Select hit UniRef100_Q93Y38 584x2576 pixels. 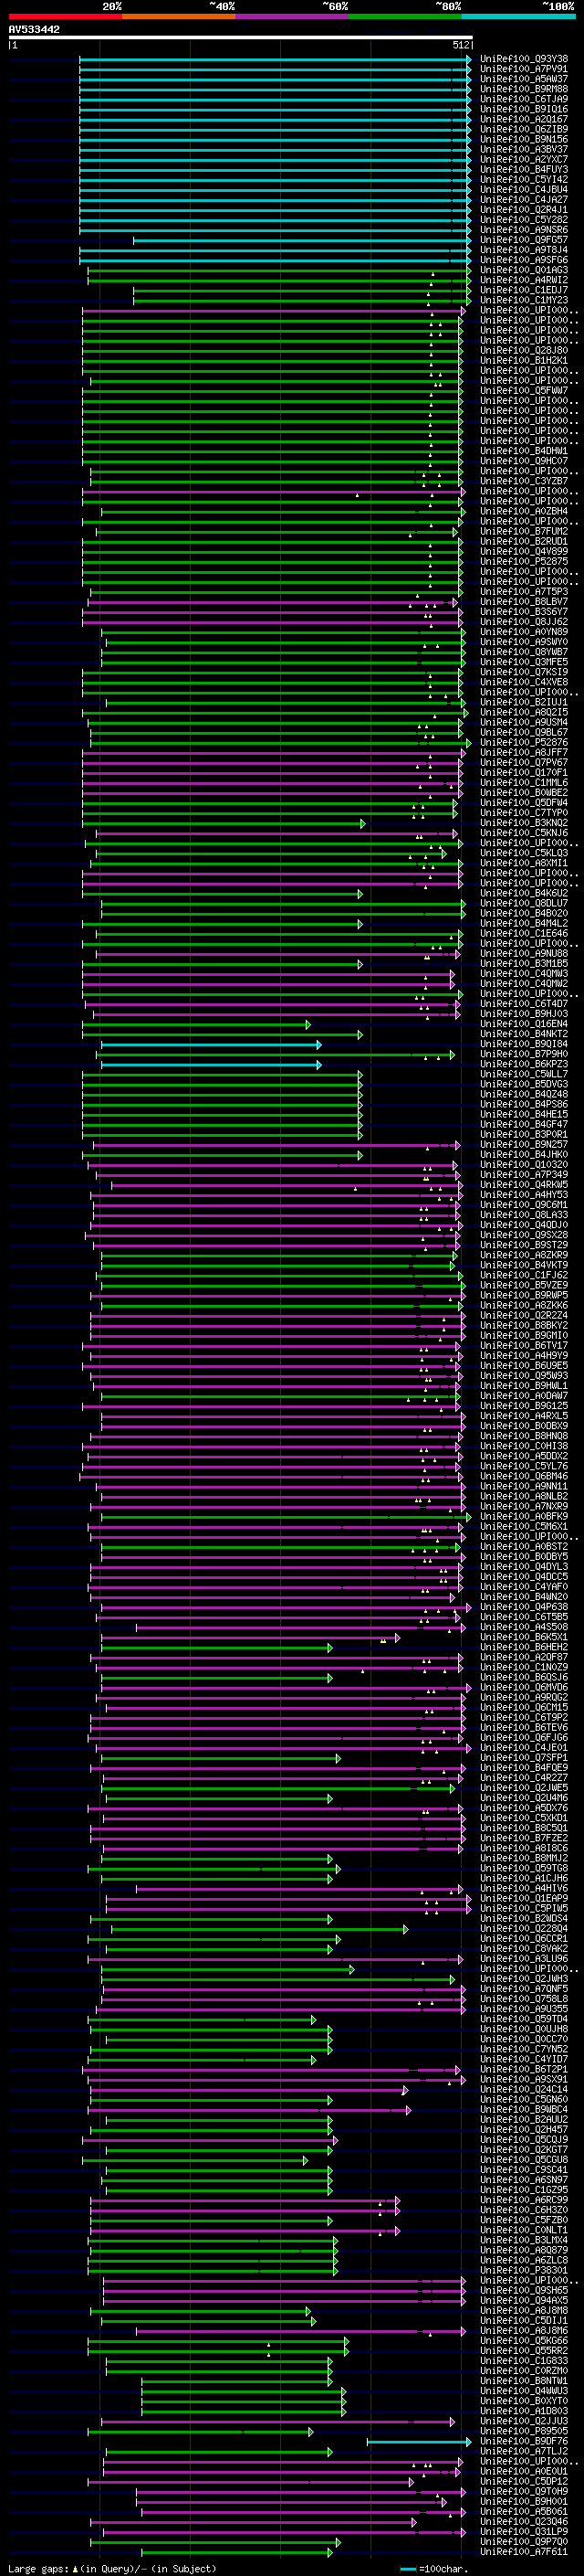524,59
